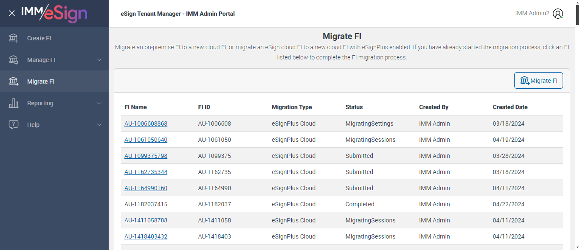This screenshot has height=250, width=580.
Task: Click the vertical page scrollbar
Action: tap(577, 127)
